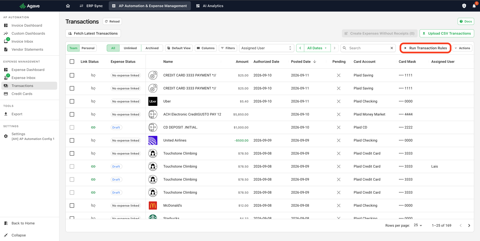Click the green link icon for CD DEPOSIT
The width and height of the screenshot is (480, 241).
pos(93,127)
